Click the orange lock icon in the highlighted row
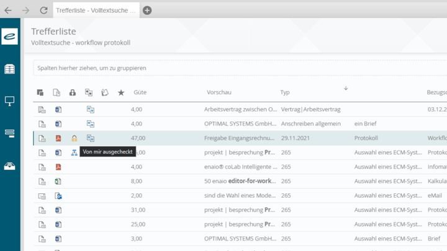 pyautogui.click(x=74, y=138)
